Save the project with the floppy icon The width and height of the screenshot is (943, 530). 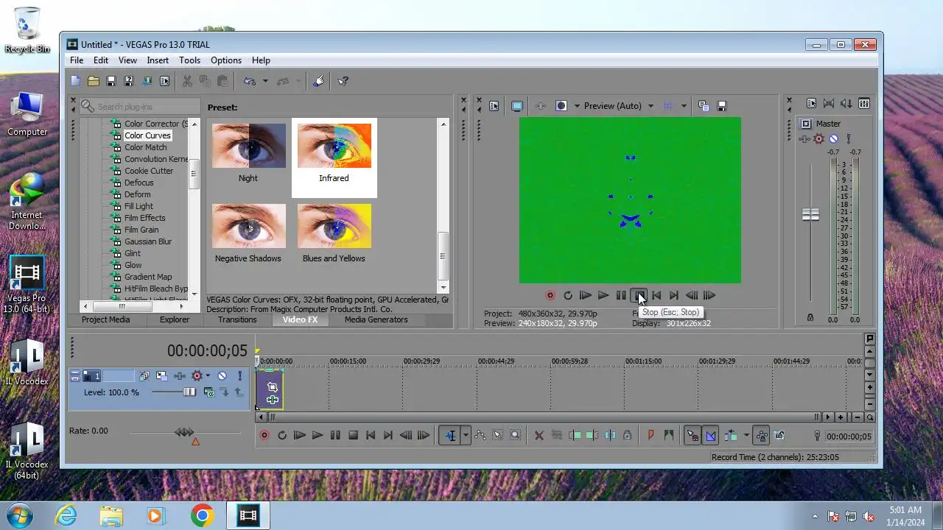pyautogui.click(x=111, y=81)
